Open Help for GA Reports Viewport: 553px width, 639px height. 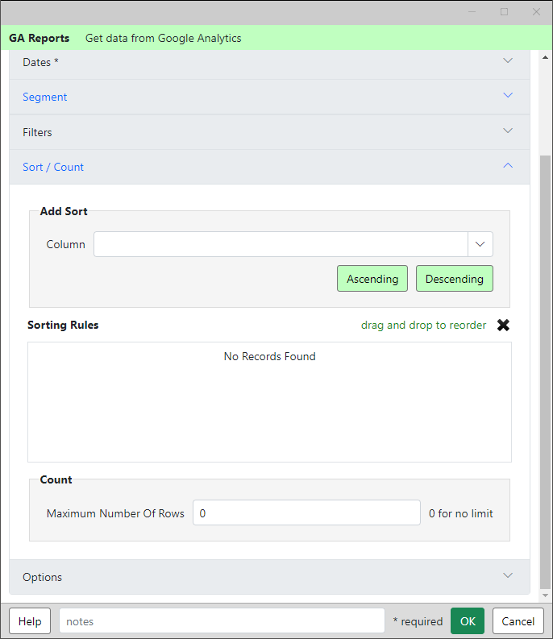[x=30, y=621]
